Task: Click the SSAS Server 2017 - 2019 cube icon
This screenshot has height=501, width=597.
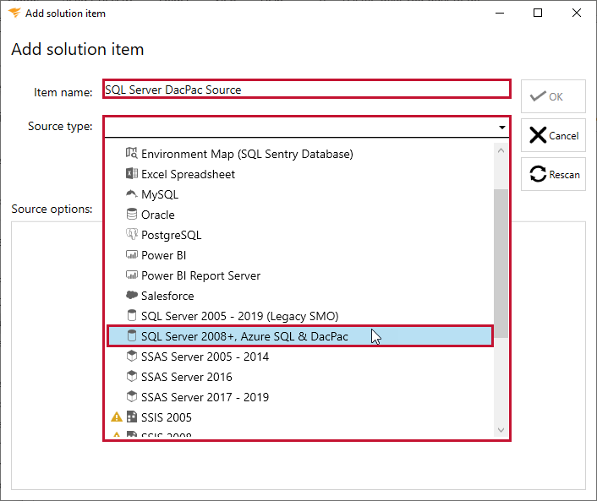Action: [x=132, y=396]
